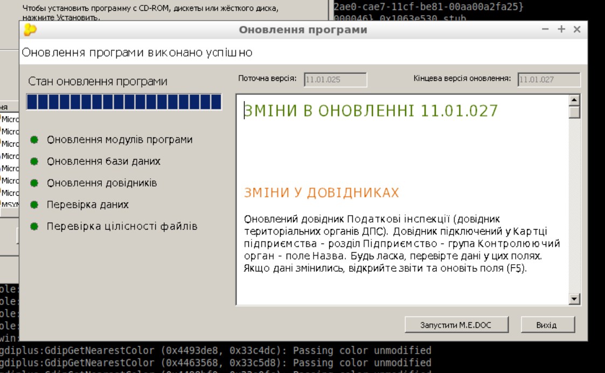Click heading ЗМІНИ У ДОВІДНИКАХ
The image size is (605, 373).
point(322,192)
